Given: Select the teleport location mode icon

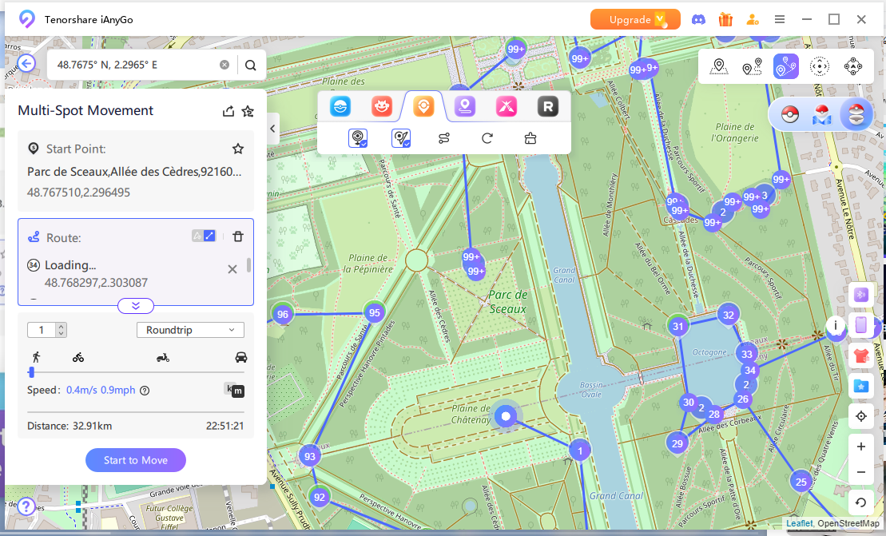Looking at the screenshot, I should click(x=719, y=66).
